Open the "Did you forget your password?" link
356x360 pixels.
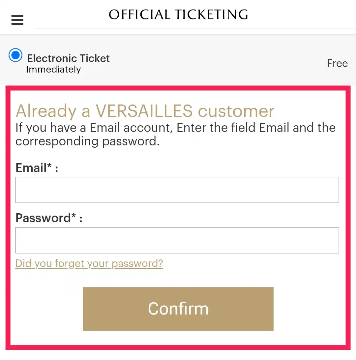coord(89,263)
